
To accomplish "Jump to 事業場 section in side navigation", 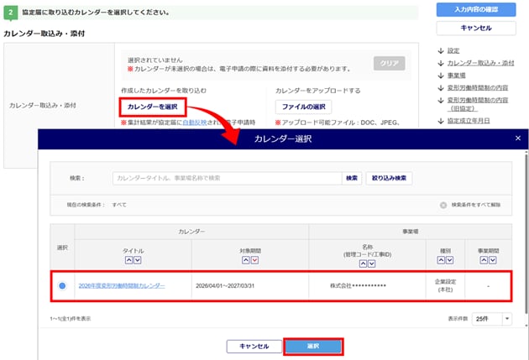I will tap(459, 75).
